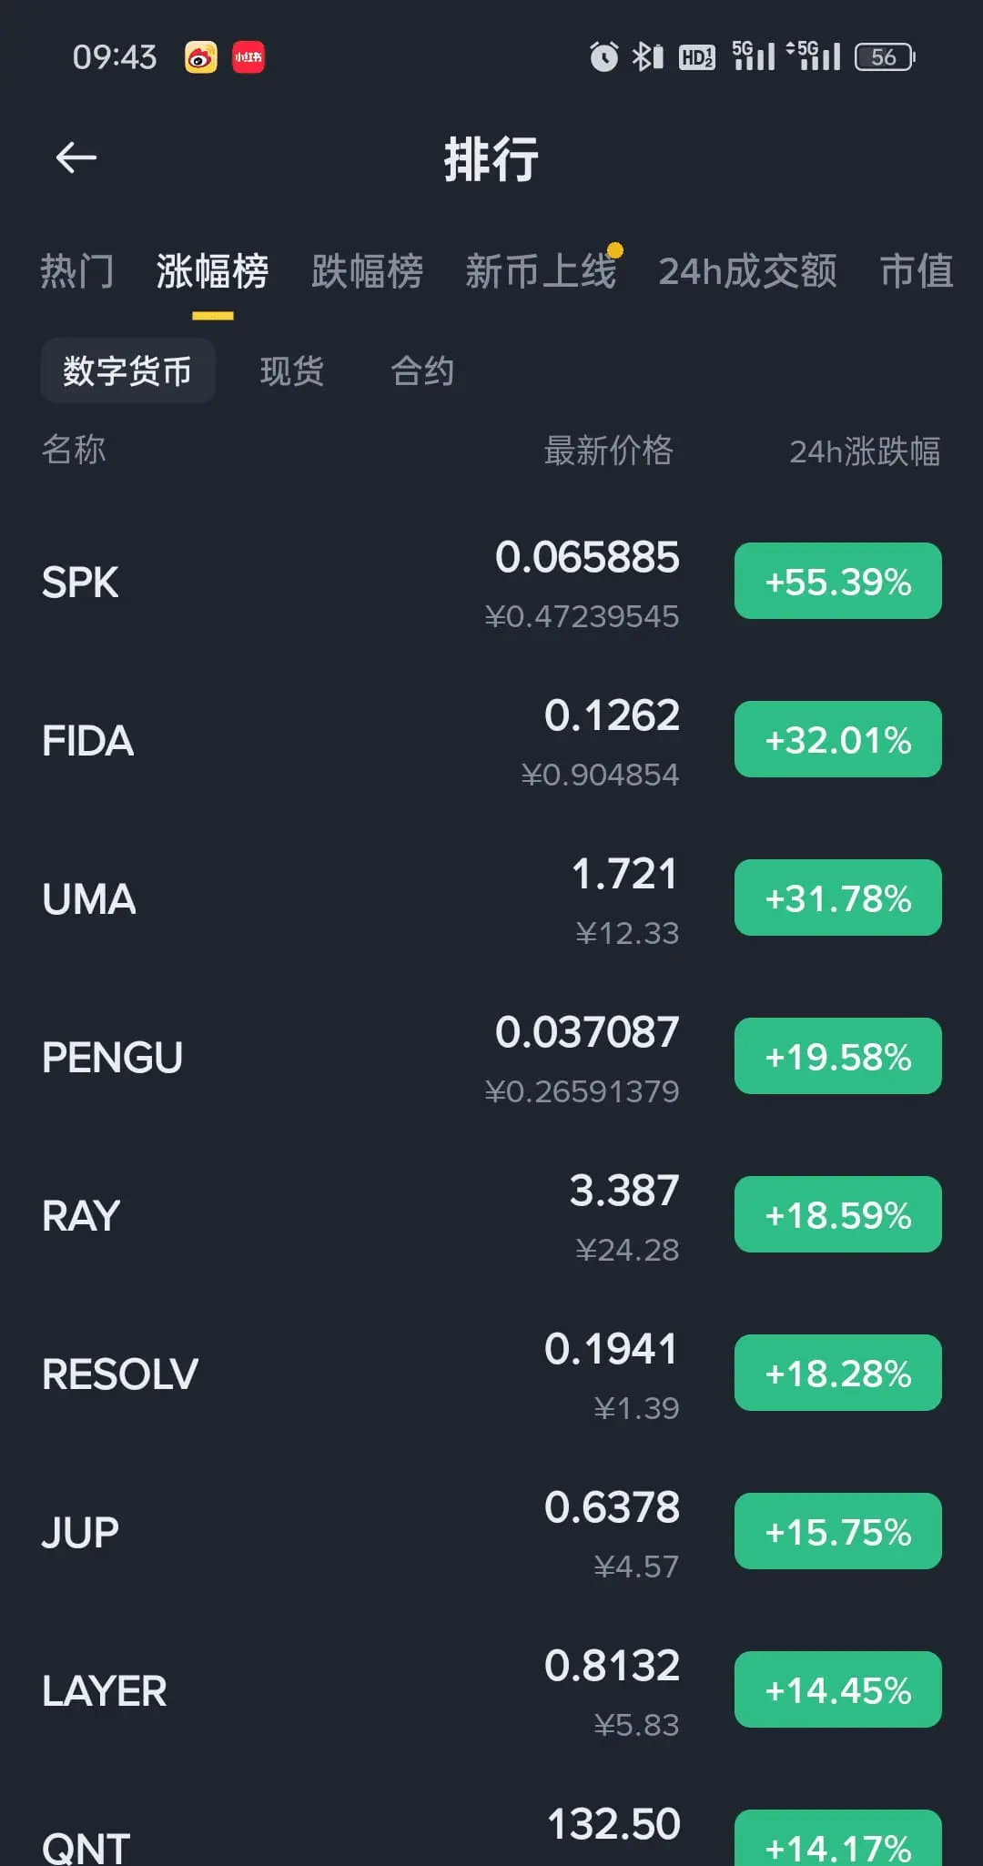Tap SPK +55.39% change badge
This screenshot has height=1866, width=983.
tap(838, 582)
